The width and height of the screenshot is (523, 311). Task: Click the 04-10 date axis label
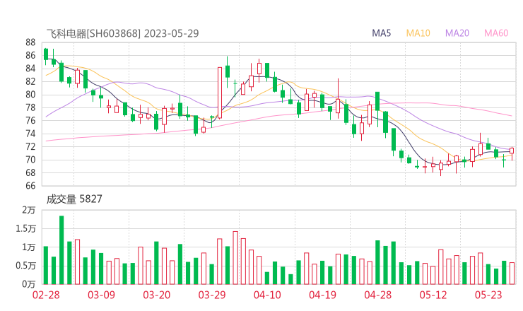[267, 295]
